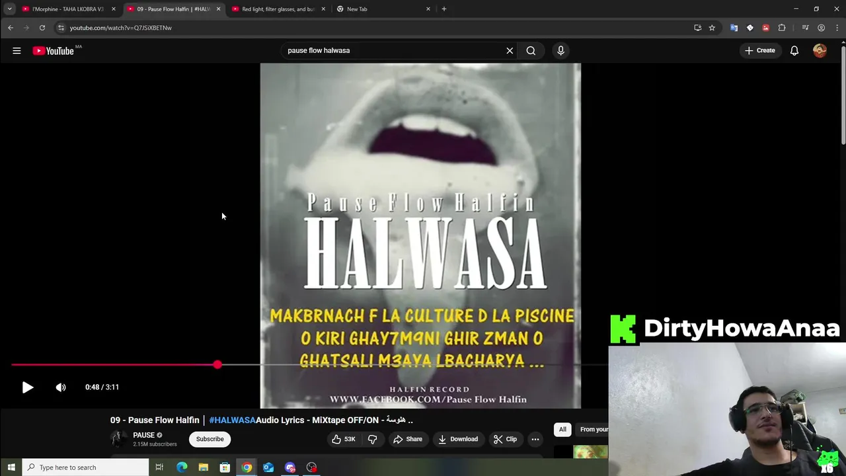Download the video

tap(457, 439)
